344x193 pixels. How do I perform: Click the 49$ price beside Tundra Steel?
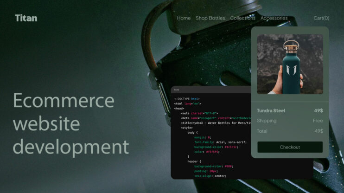[x=318, y=111]
